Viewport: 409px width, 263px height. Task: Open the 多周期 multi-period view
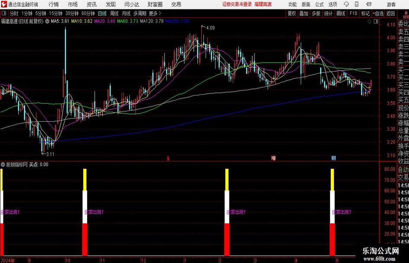pyautogui.click(x=140, y=13)
